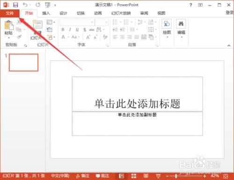Viewport: 234px width, 180px height.
Task: Click the Save icon in quick access toolbar
Action: click(15, 5)
